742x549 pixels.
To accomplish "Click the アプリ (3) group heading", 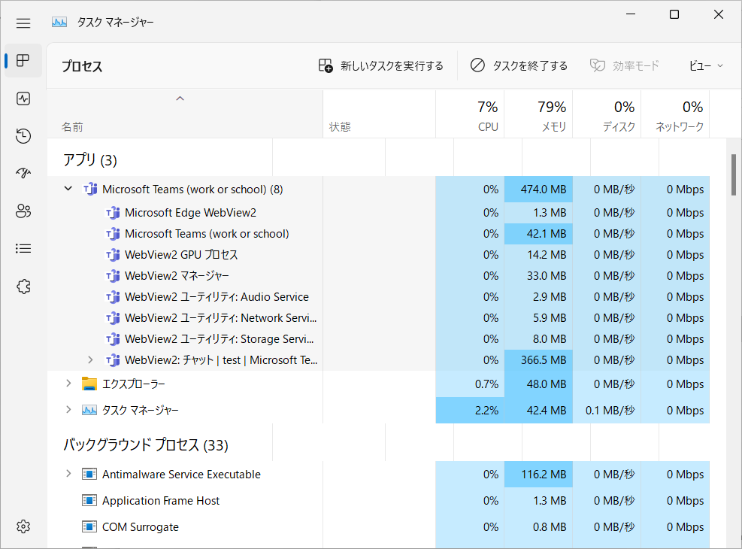I will tap(90, 160).
